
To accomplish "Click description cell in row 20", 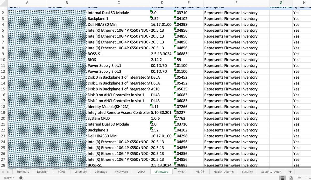I will (x=236, y=118).
